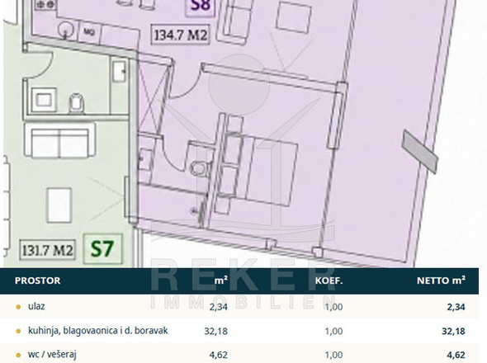Click the S7 apartment label
This screenshot has height=363, width=487.
(x=103, y=249)
